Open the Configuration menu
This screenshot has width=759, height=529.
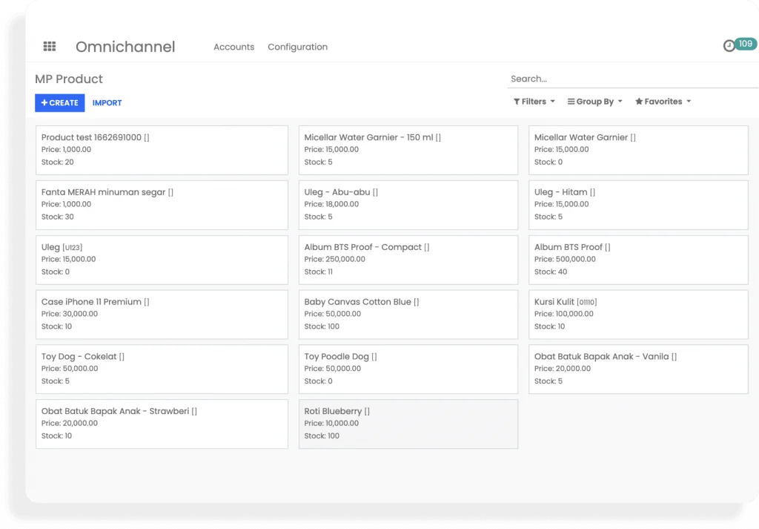[x=298, y=47]
